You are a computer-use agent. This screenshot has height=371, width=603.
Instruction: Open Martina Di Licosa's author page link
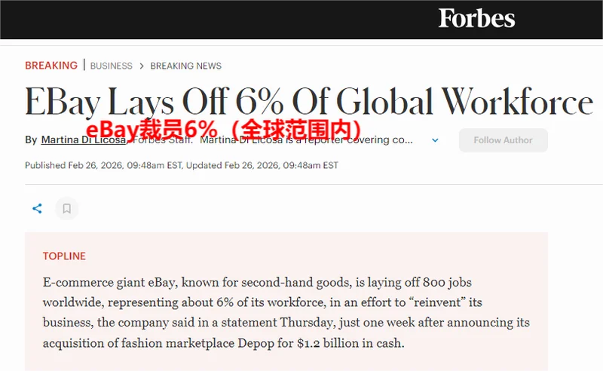click(x=83, y=140)
